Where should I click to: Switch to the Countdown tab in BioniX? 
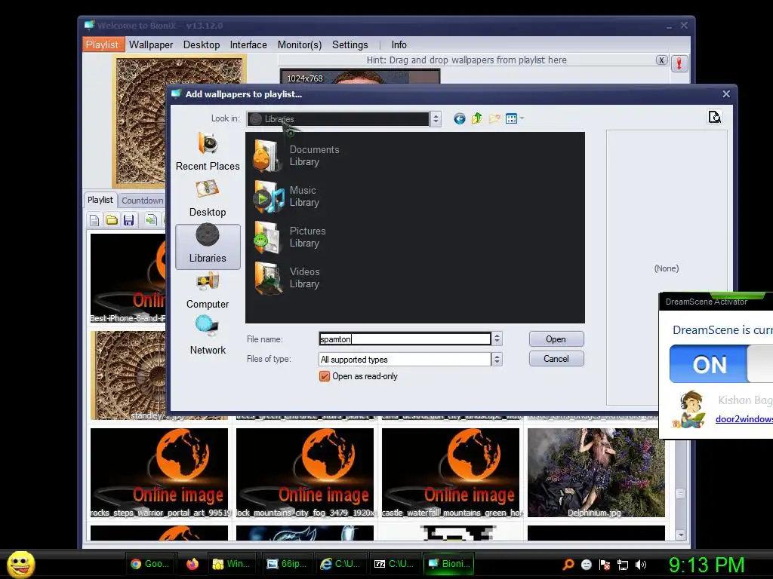point(142,201)
